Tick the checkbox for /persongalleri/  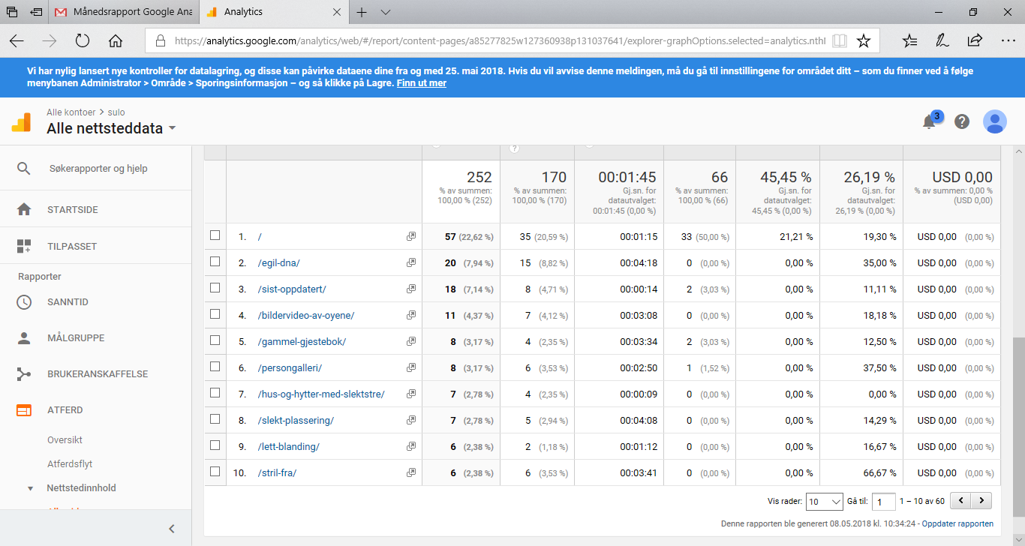click(215, 367)
